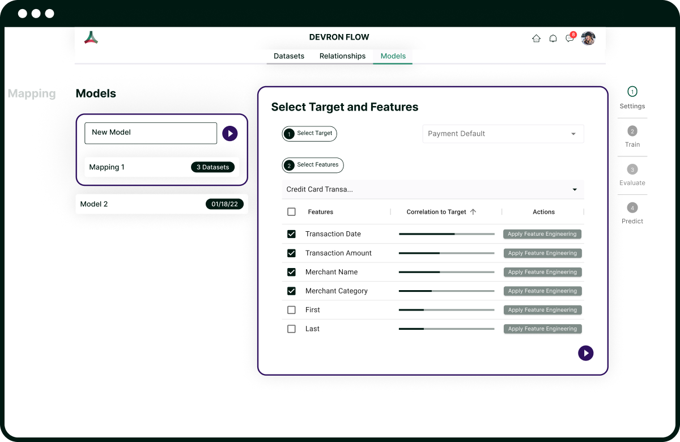Check the First feature checkbox

(x=291, y=310)
